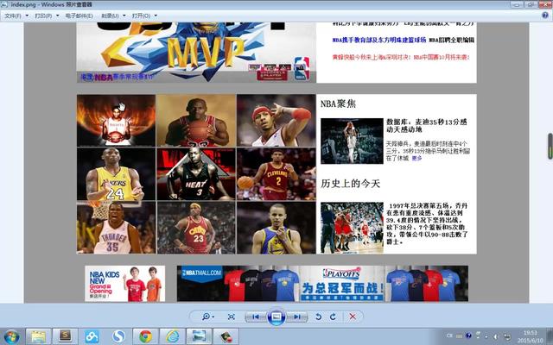Click the NBATMALL.COM logo on banner
Viewport: 553px width, 345px height.
click(x=201, y=273)
